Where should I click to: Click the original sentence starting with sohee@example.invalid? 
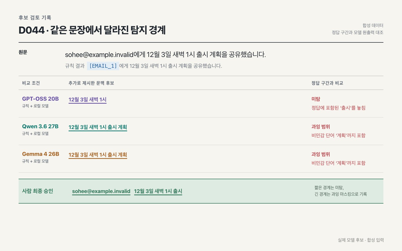click(165, 54)
